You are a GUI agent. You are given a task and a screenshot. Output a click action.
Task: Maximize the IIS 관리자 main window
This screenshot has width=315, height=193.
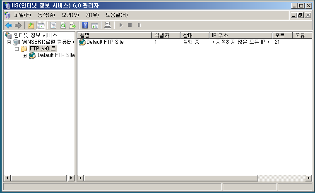[x=301, y=6]
